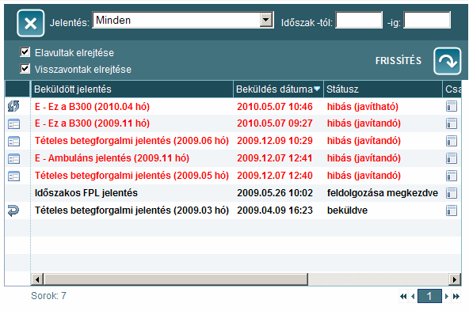The image size is (469, 311).
Task: Select Tételes betegforgalmi jelentés (2009.06 hó)
Action: pos(132,141)
